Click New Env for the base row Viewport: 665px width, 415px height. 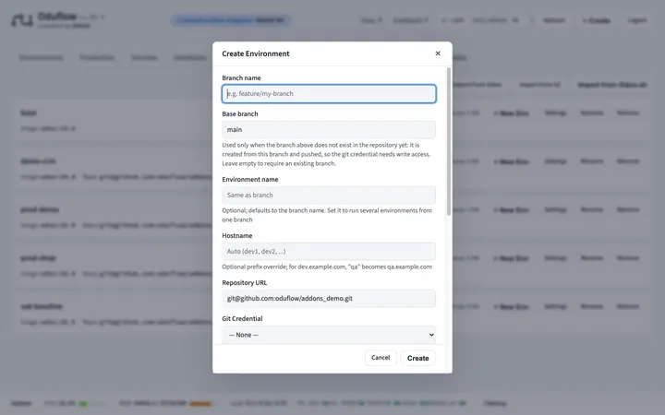coord(512,113)
